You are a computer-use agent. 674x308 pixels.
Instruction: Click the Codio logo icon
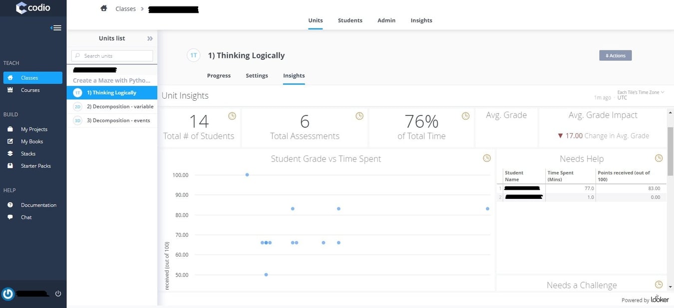21,8
